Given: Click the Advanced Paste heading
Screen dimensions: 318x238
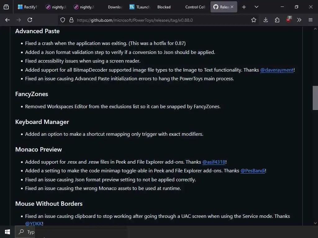Looking at the screenshot, I should (37, 31).
